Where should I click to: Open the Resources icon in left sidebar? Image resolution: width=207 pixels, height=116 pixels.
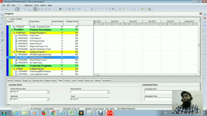point(2,32)
